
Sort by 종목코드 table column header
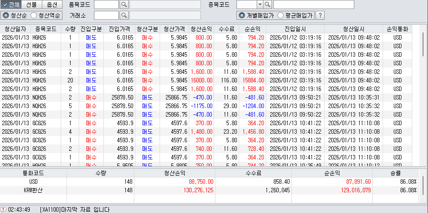pos(46,29)
